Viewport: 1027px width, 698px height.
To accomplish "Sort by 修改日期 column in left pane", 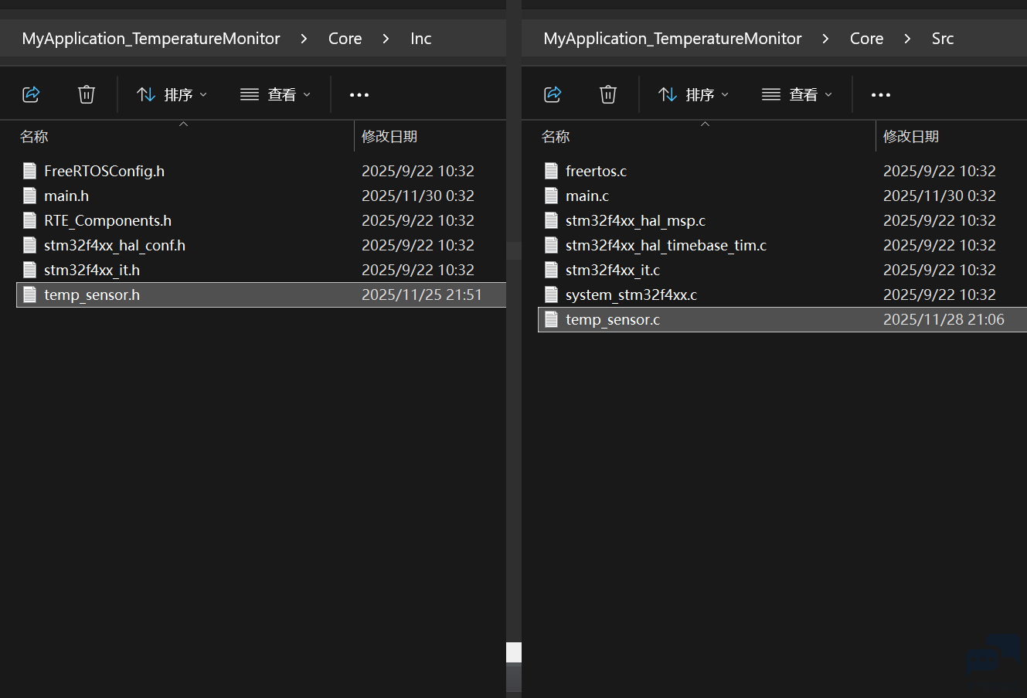I will coord(389,137).
